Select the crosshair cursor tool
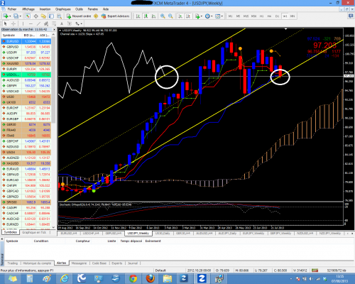Viewport: 355px width, 284px height. tap(13, 23)
